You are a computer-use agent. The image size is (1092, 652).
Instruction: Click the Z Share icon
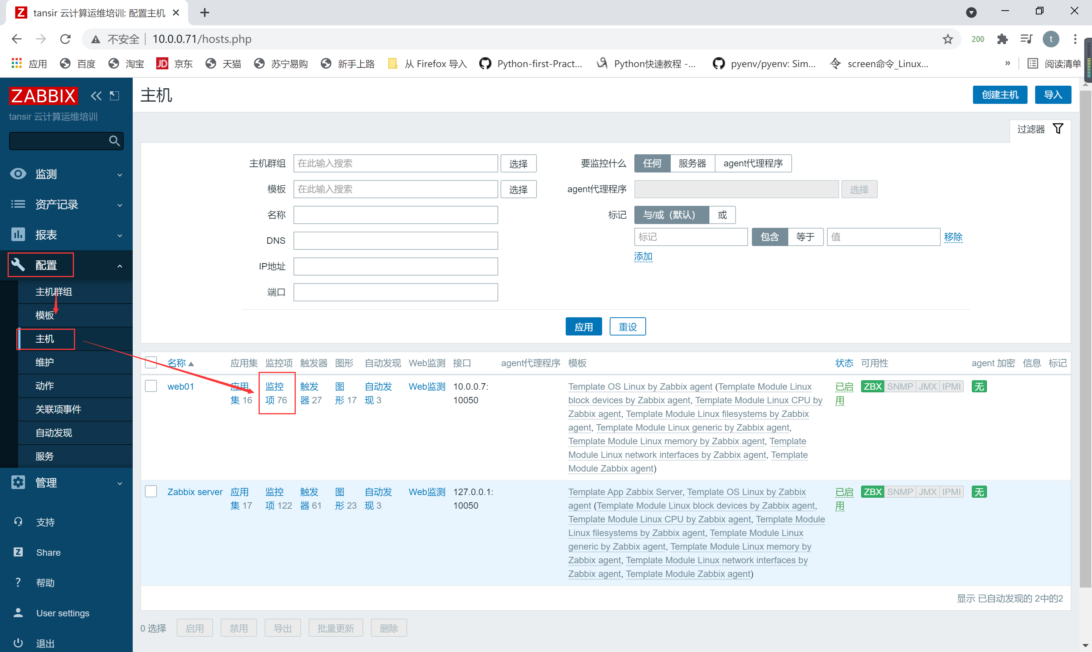click(18, 552)
